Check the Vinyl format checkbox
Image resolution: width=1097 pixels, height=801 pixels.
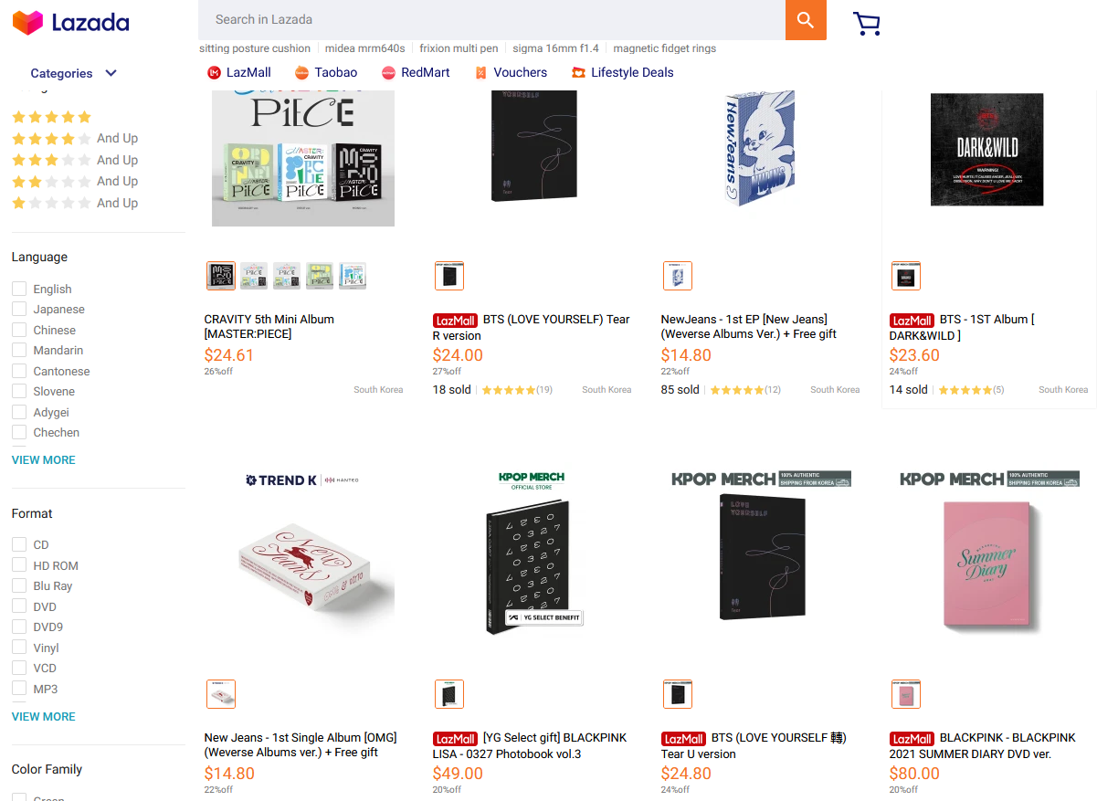19,648
